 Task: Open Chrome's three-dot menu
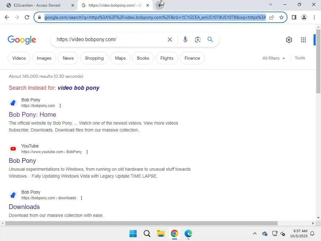314,18
